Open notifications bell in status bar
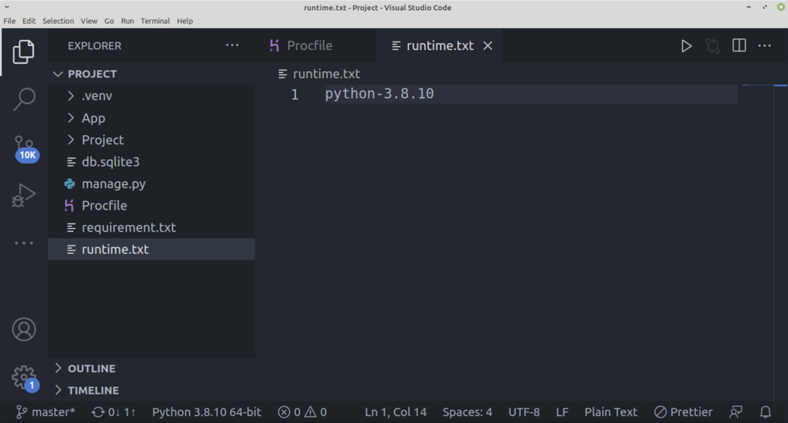The height and width of the screenshot is (423, 788). [x=765, y=412]
